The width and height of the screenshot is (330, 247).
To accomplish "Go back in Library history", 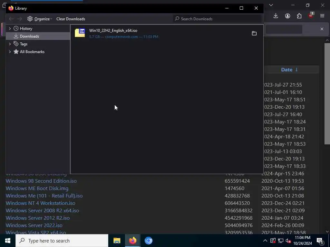I will 11,19.
